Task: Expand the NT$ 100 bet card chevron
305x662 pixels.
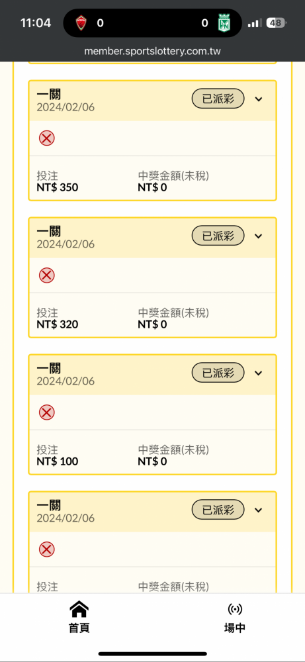Action: tap(259, 373)
